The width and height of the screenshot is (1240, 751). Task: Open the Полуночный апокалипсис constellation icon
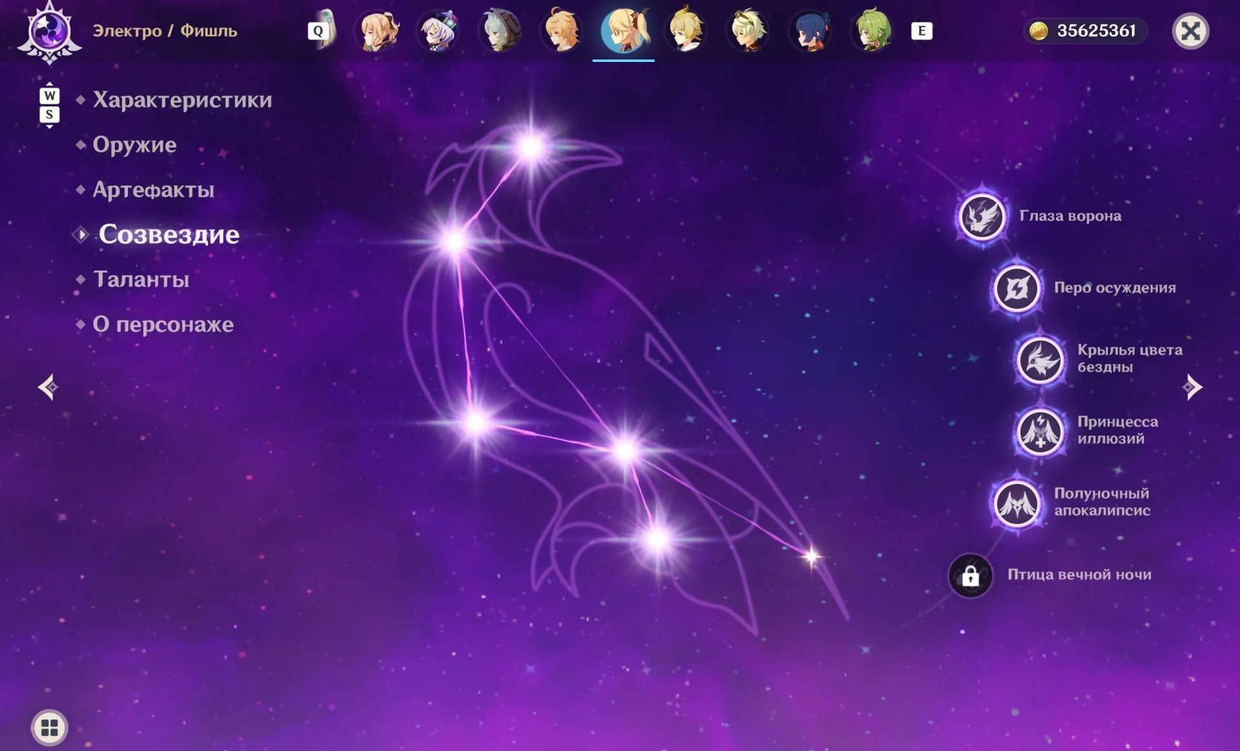coord(1017,503)
